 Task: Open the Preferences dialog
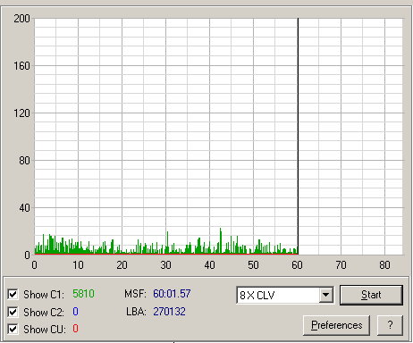[x=337, y=325]
